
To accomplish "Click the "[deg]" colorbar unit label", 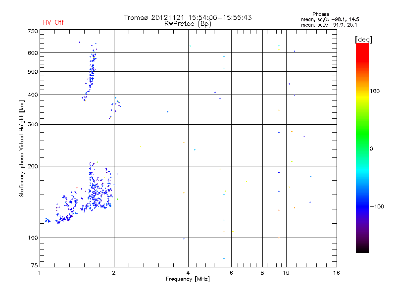I will (x=363, y=40).
